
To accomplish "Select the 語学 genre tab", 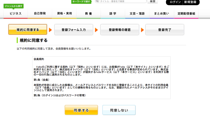I will pyautogui.click(x=113, y=14).
